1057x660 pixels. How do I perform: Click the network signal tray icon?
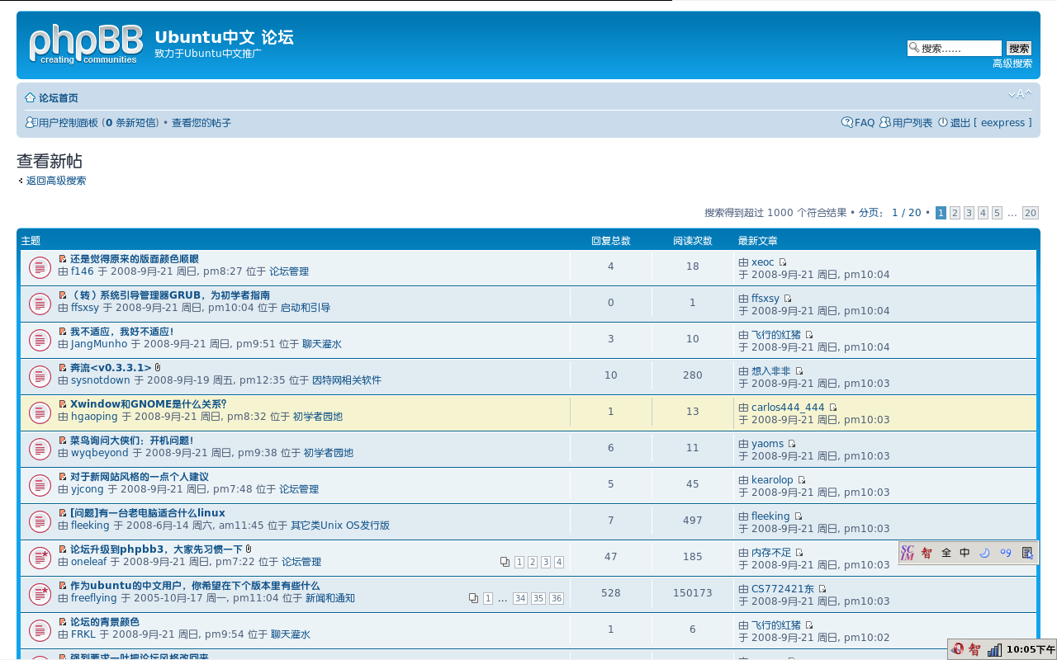994,649
